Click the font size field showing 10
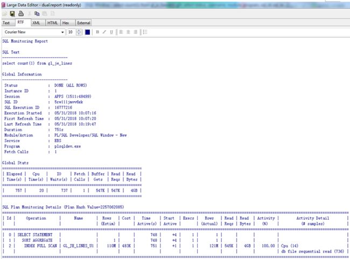350x259 pixels. click(x=72, y=32)
